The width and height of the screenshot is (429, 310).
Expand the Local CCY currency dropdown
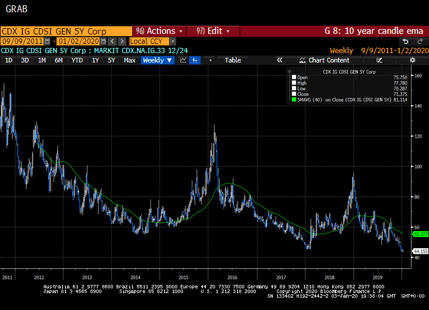pyautogui.click(x=173, y=41)
